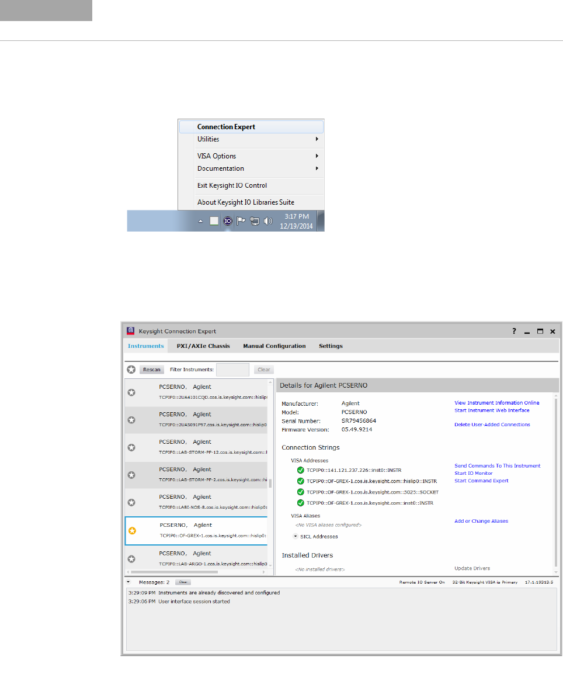The height and width of the screenshot is (673, 563).
Task: Switch to the Instruments tab
Action: click(x=146, y=346)
